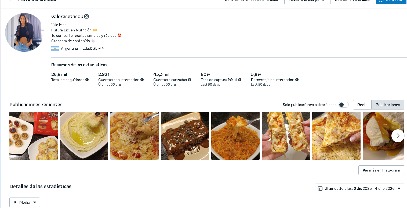Open info tooltip for Tasa de captura inicial
This screenshot has width=407, height=208.
pyautogui.click(x=240, y=80)
